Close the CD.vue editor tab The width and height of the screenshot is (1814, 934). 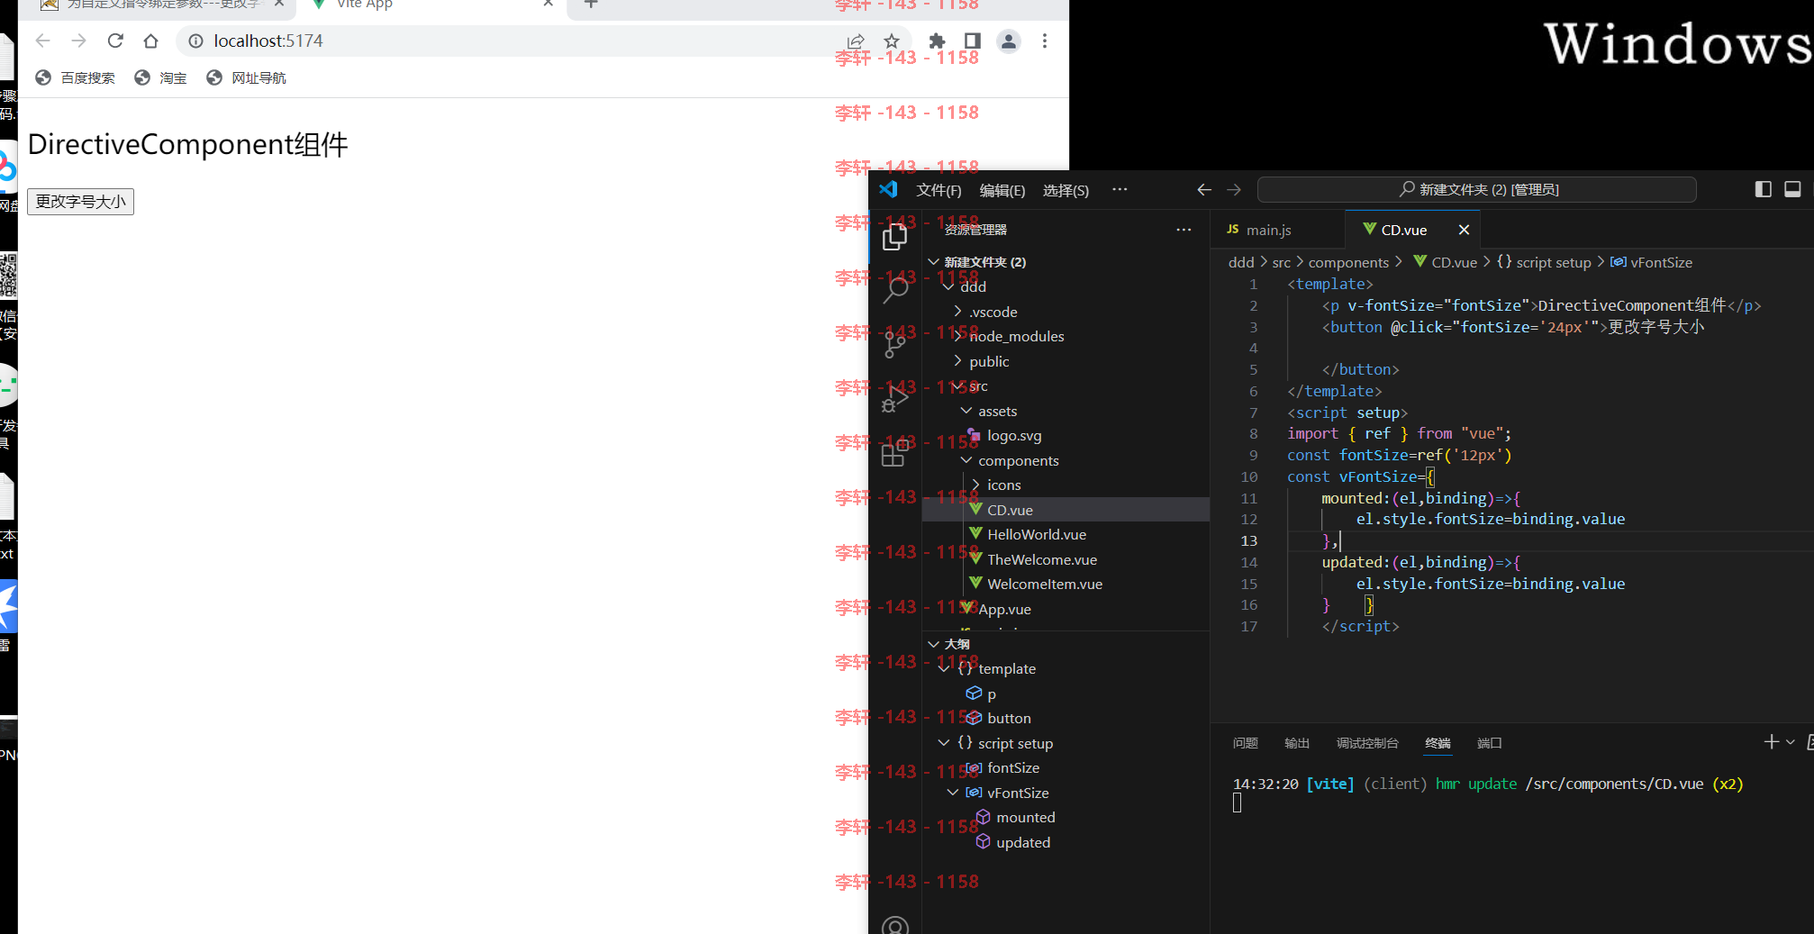1464,230
